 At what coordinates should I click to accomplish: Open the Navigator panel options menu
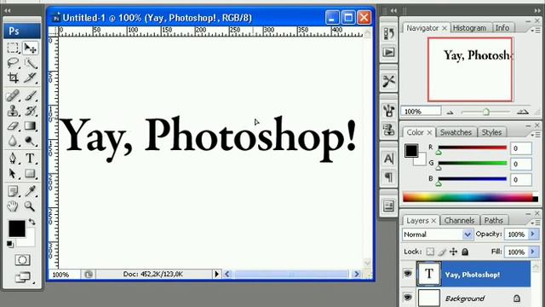535,31
